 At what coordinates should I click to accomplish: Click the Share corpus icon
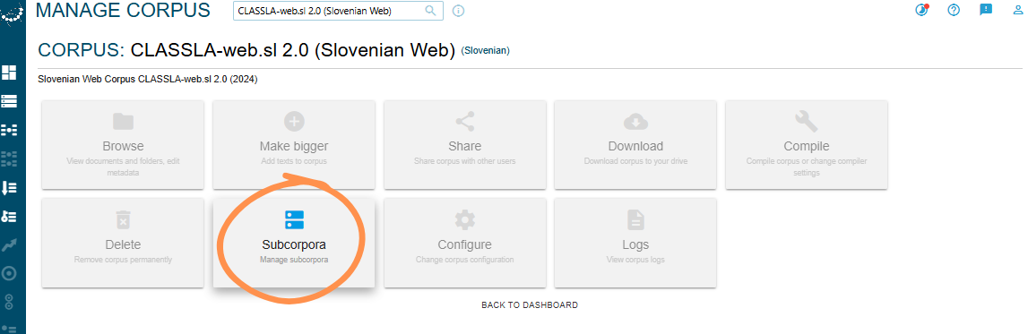(465, 121)
